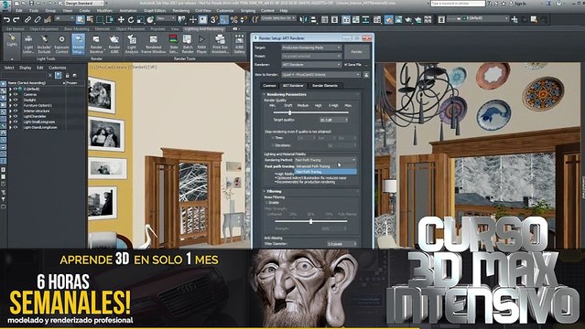
Task: Toggle visibility of 0 (default) layer
Action: point(16,89)
